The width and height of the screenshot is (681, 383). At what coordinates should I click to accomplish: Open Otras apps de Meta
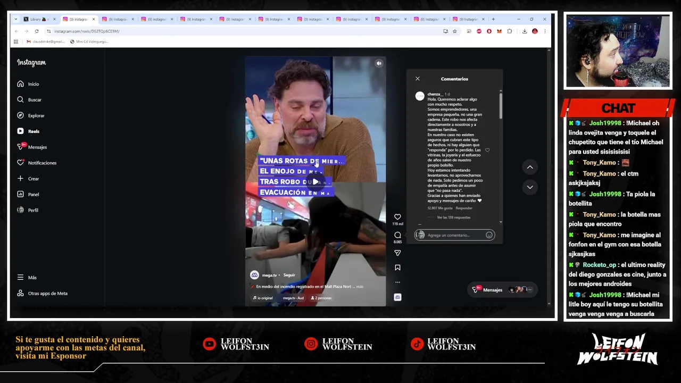(42, 293)
